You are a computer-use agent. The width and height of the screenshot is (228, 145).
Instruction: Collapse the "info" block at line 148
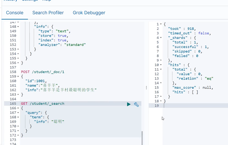[18, 27]
